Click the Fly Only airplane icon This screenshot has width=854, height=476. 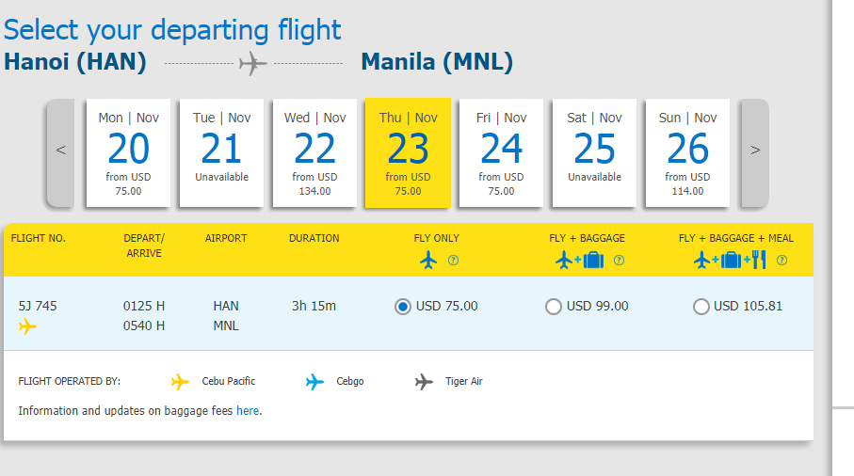coord(429,260)
